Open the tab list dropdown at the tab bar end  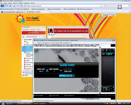(130, 12)
